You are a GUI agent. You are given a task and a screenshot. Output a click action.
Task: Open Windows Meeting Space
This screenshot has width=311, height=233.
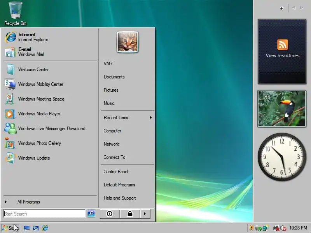tap(51, 99)
